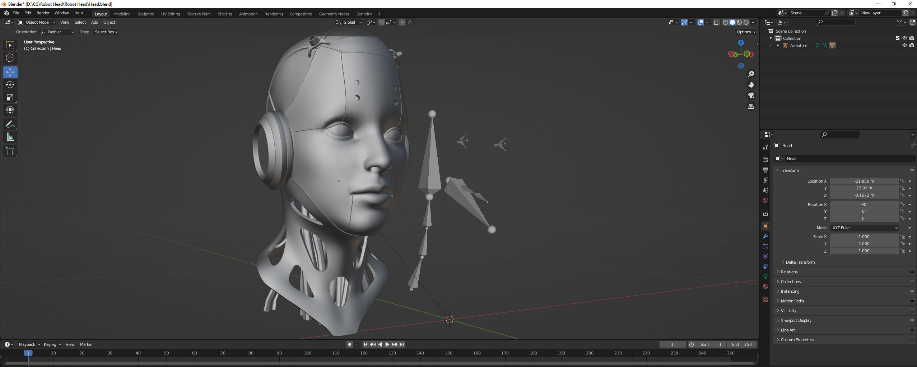Open the timeline Marker menu
This screenshot has height=367, width=917.
coord(86,344)
